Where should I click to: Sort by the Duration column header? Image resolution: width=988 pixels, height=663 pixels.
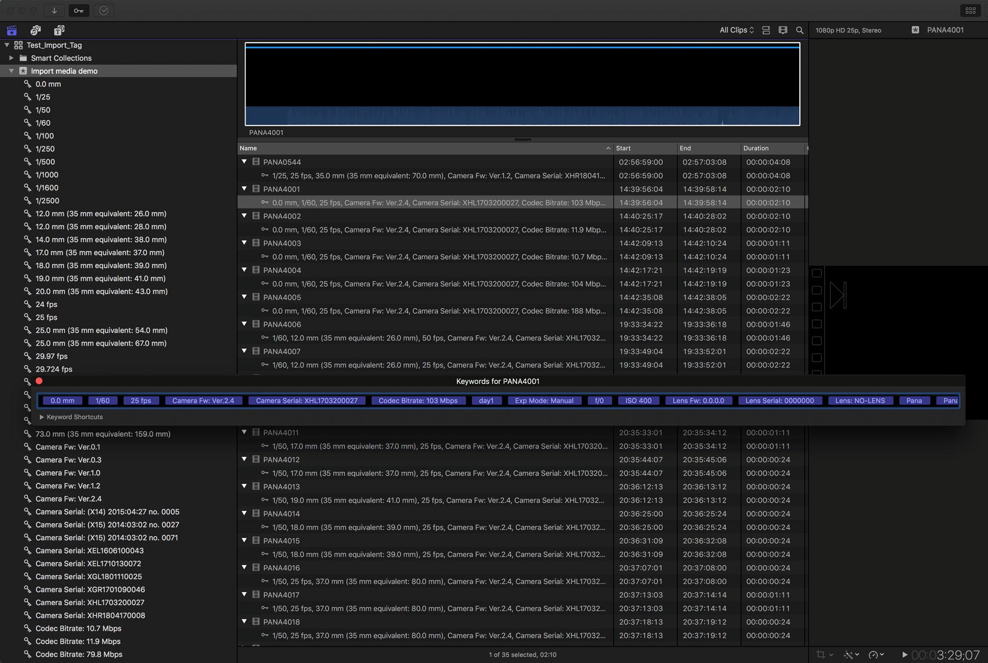tap(773, 148)
